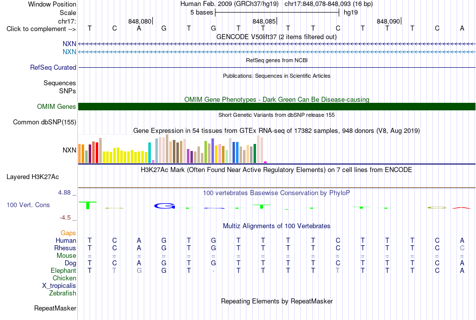This screenshot has height=320, width=476.
Task: Click the Rhesus species row label
Action: tap(65, 248)
